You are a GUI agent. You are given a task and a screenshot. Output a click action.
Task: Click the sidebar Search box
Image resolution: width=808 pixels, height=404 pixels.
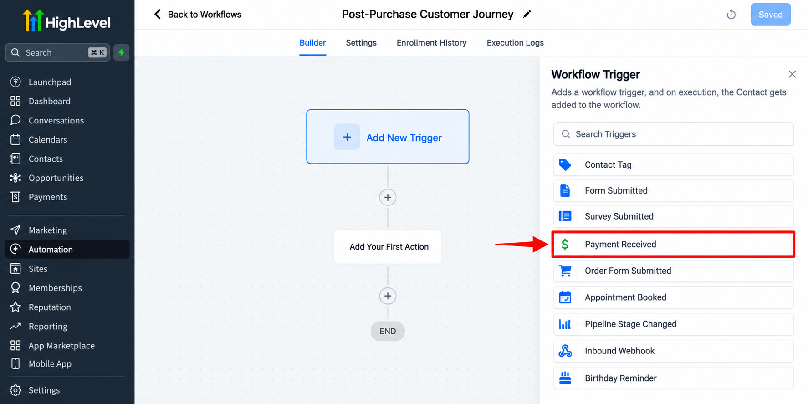[x=57, y=52]
